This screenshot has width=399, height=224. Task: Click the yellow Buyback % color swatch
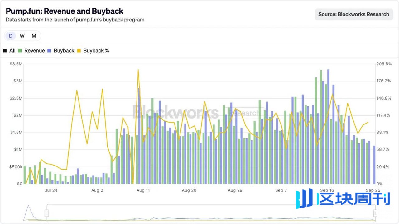tap(79, 51)
